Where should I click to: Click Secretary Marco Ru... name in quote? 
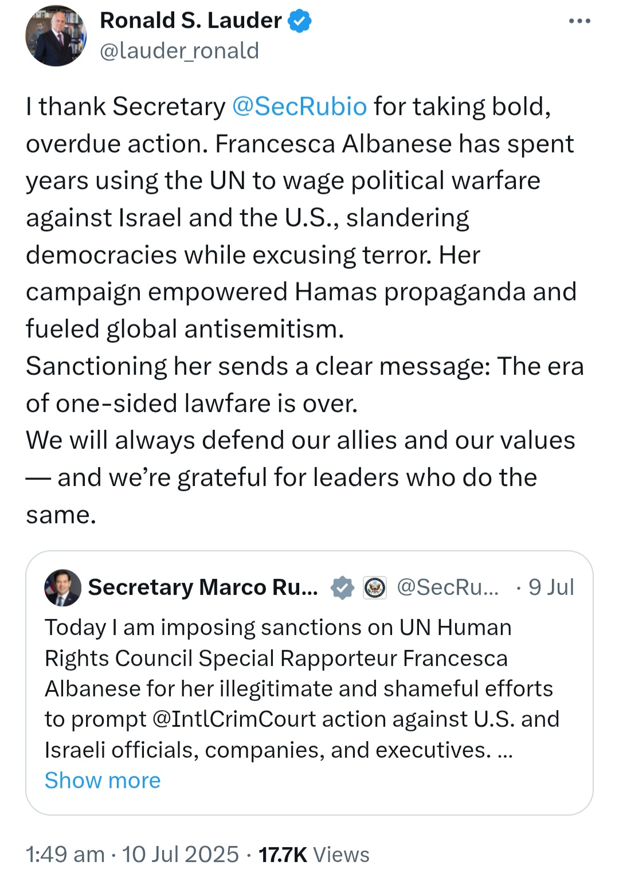point(203,587)
